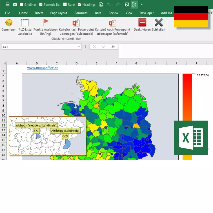The width and height of the screenshot is (213, 213).
Task: Open the Formulas ribbon tab
Action: tap(81, 13)
